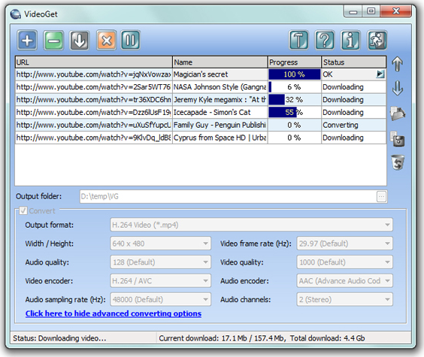
Task: Minimize the VideoGet window
Action: pos(353,11)
